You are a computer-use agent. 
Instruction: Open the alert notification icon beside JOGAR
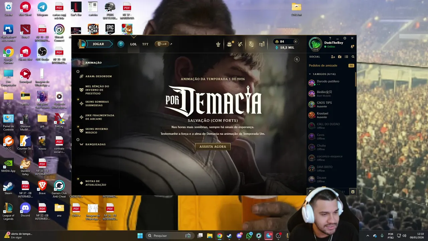[x=121, y=44]
